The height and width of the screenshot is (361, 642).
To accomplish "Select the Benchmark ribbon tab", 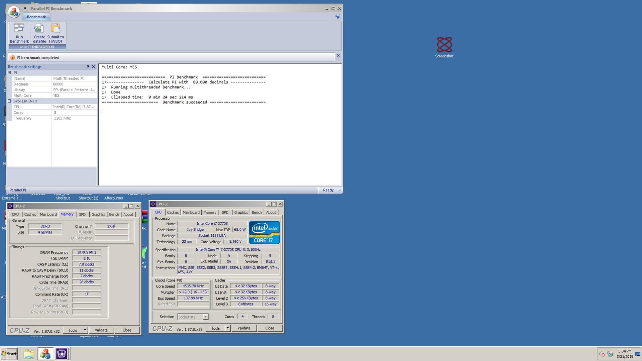I will (x=36, y=17).
